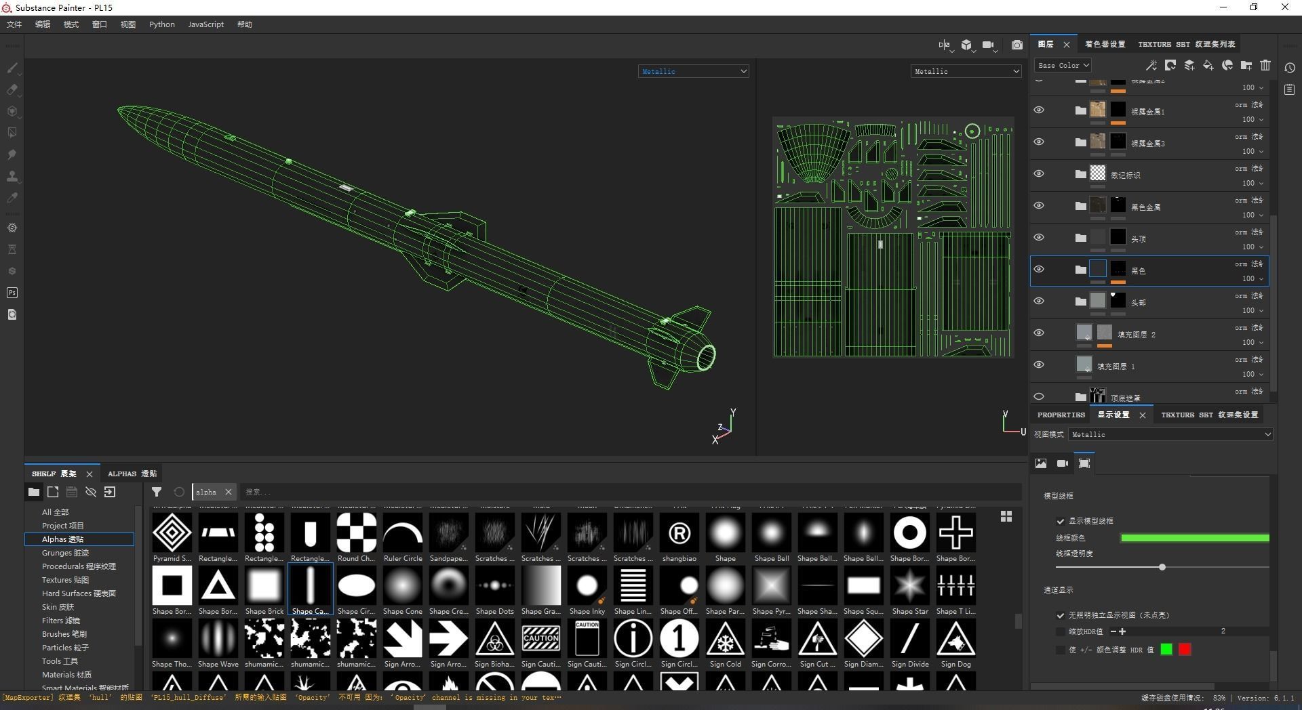Toggle the shelf hide-folders eye icon
The height and width of the screenshot is (710, 1302).
coord(91,492)
